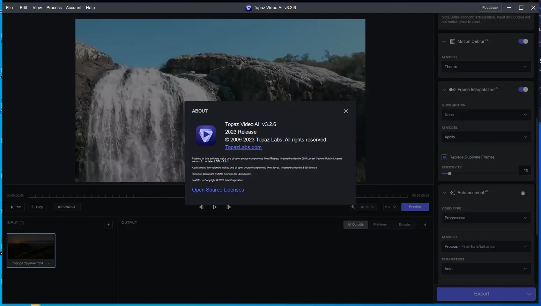This screenshot has height=306, width=541.
Task: Close the About dialog
Action: click(x=346, y=111)
